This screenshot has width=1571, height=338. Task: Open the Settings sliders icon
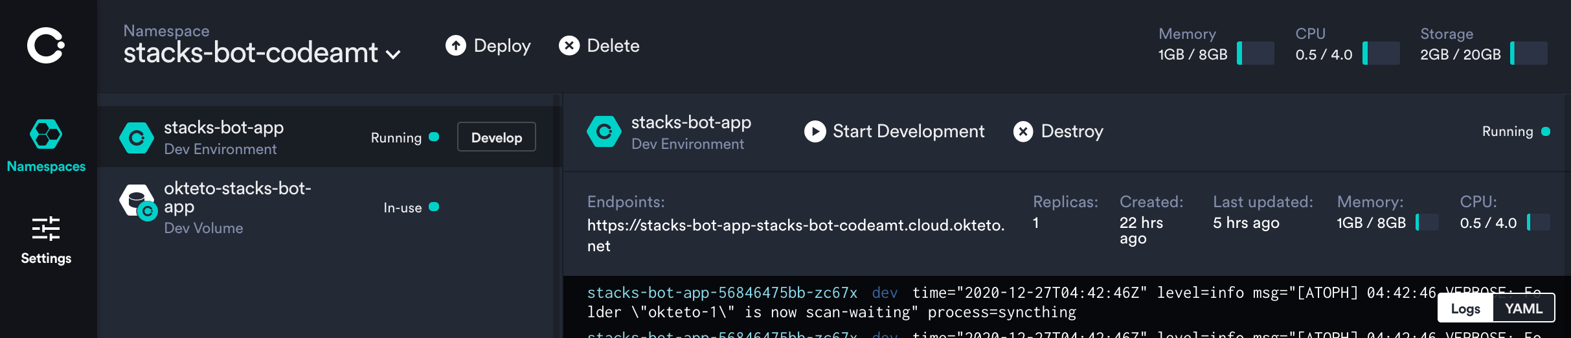[46, 229]
